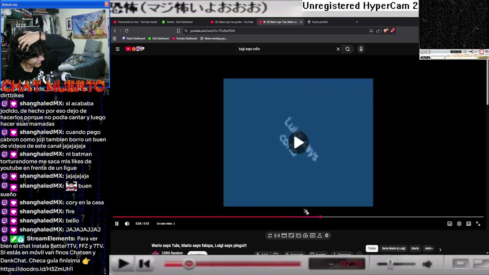Select the 'Todos' filter chip

coord(372,249)
